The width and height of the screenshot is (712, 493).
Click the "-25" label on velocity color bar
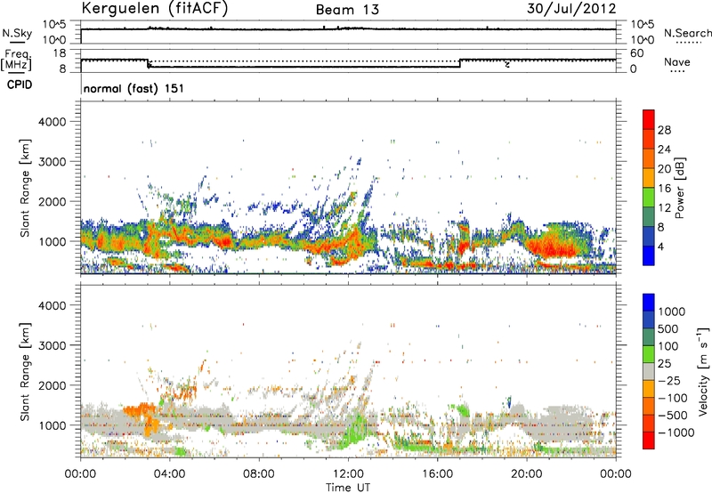[669, 381]
